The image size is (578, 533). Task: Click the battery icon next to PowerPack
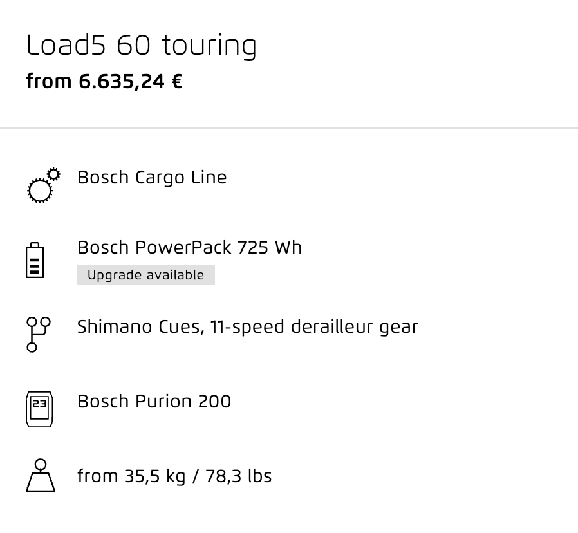click(35, 260)
